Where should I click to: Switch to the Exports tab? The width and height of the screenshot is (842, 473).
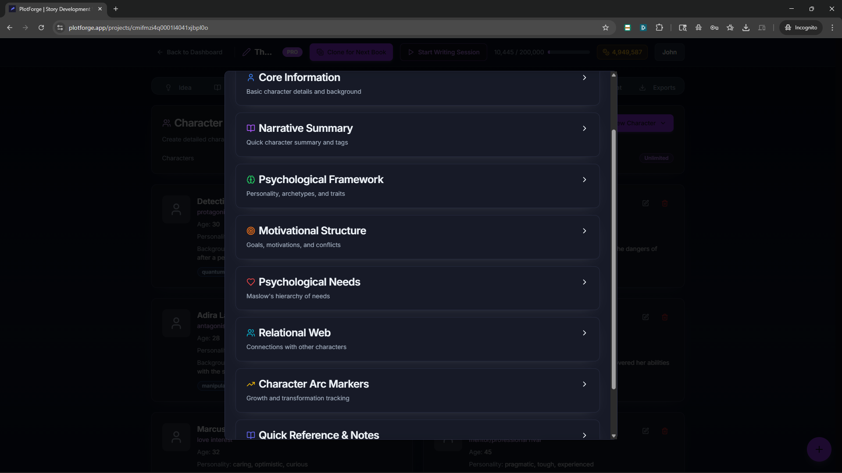(657, 88)
